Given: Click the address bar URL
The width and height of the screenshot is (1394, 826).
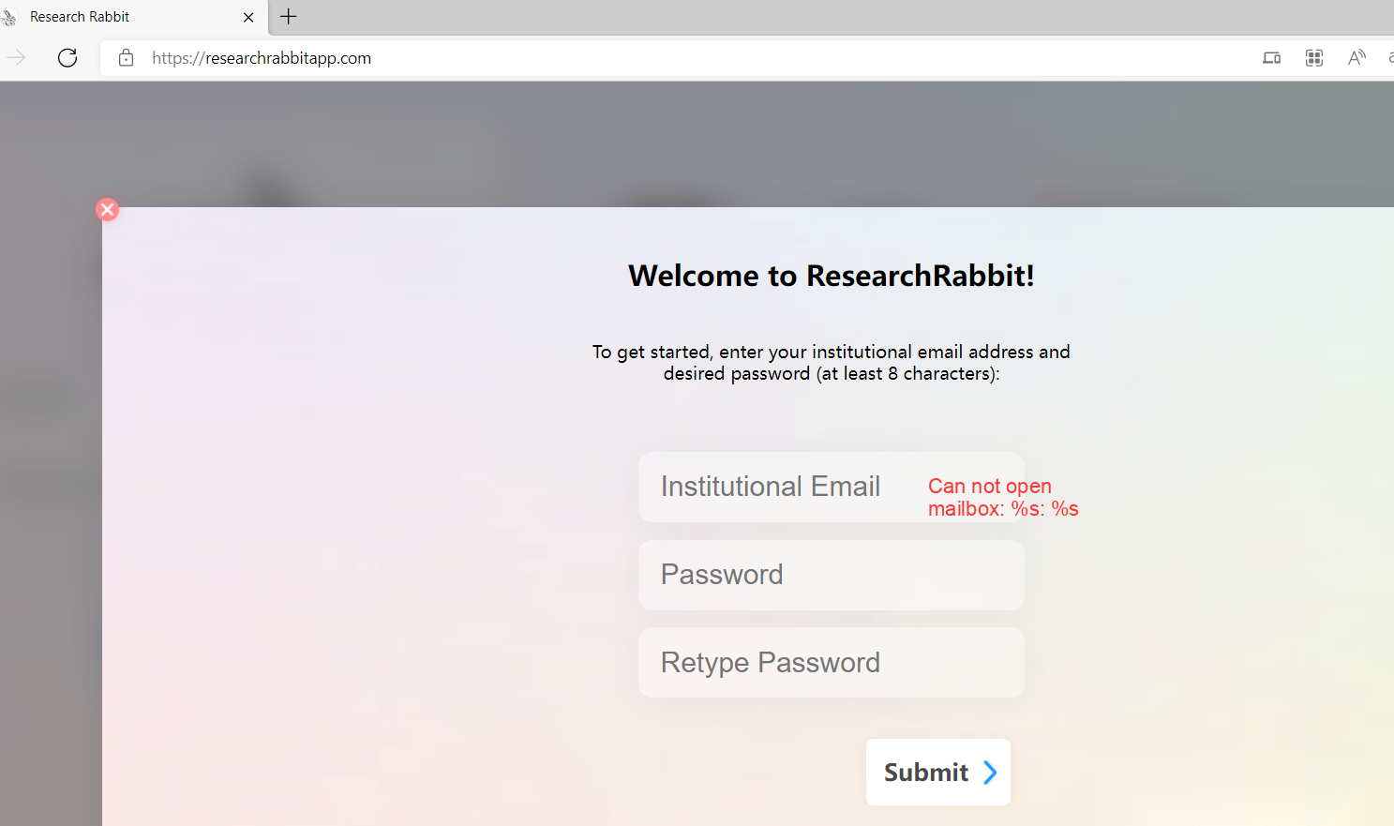Looking at the screenshot, I should [262, 58].
